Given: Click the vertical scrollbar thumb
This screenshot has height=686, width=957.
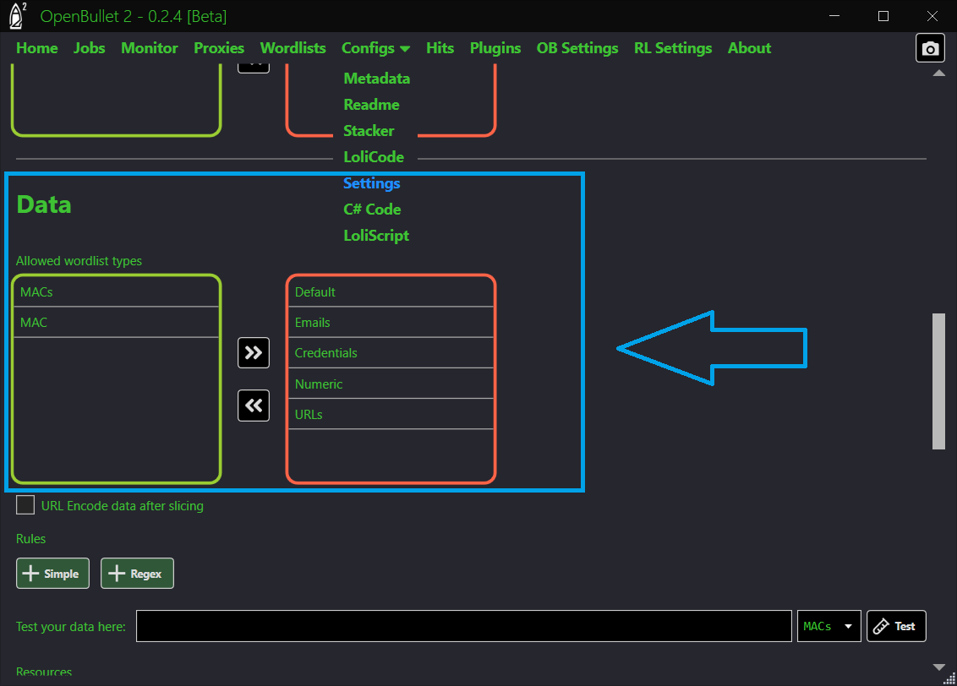Looking at the screenshot, I should coord(938,381).
